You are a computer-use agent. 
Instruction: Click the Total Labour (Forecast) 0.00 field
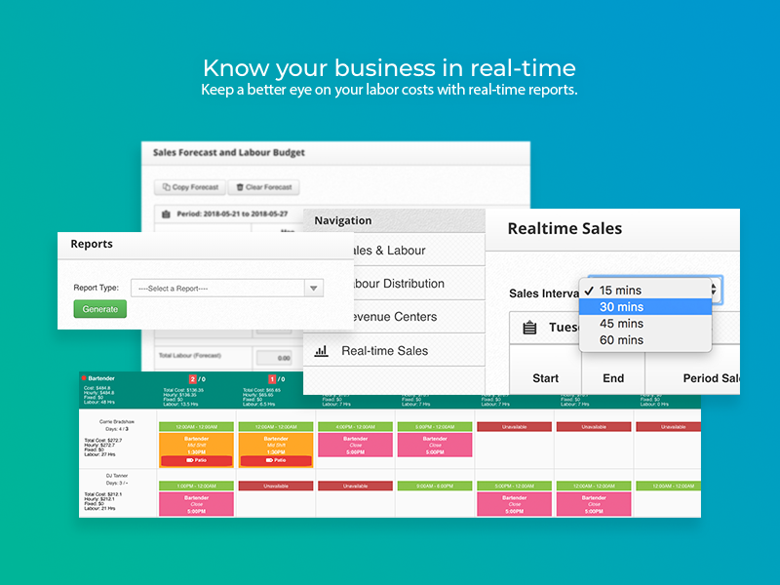pyautogui.click(x=274, y=358)
